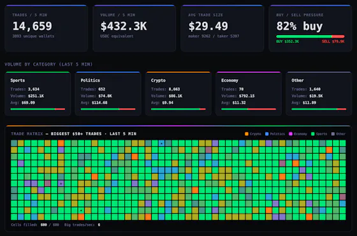357x236 pixels.
Task: Open the Other category card title
Action: click(x=298, y=80)
